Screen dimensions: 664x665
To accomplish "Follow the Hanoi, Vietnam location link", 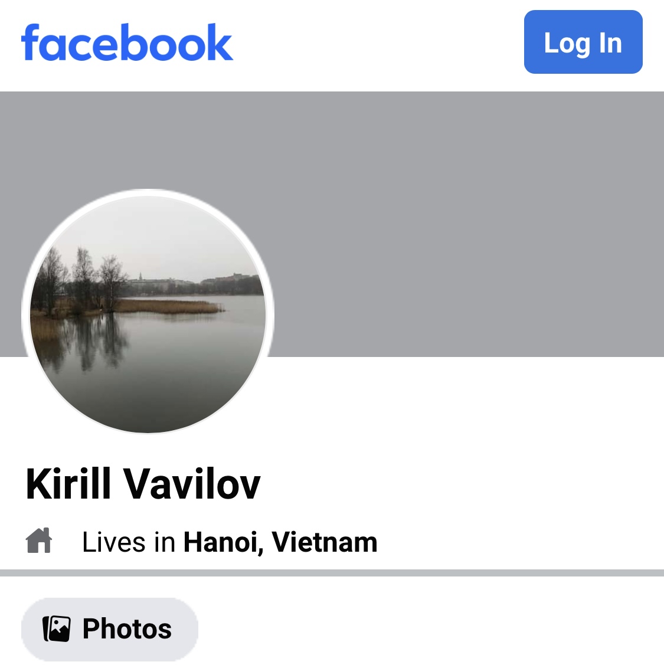I will tap(280, 542).
